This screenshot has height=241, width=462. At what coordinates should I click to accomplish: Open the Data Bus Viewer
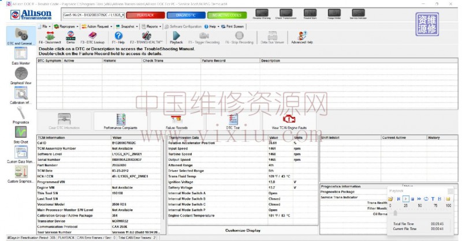pos(272,37)
